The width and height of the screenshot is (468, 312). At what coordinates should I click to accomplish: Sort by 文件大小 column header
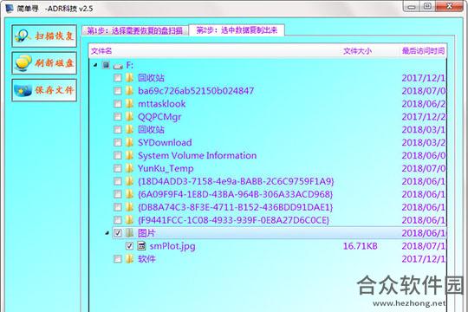[357, 51]
